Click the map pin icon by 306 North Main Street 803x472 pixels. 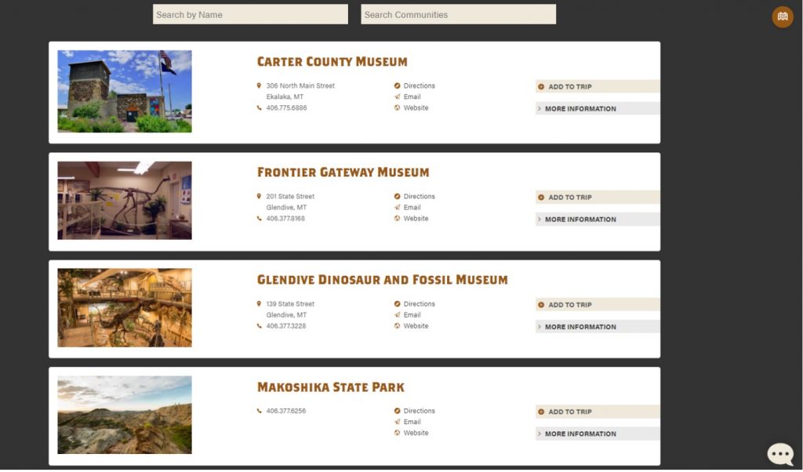259,86
